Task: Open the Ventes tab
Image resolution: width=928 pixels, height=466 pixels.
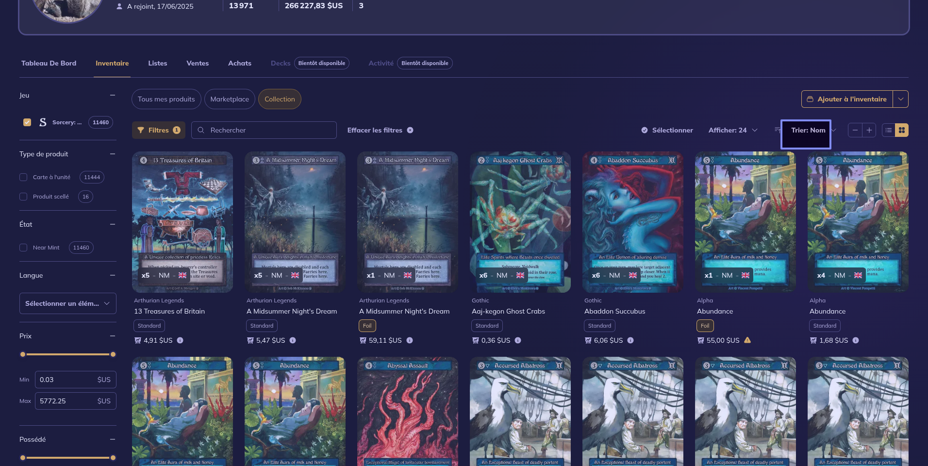Action: (x=198, y=63)
